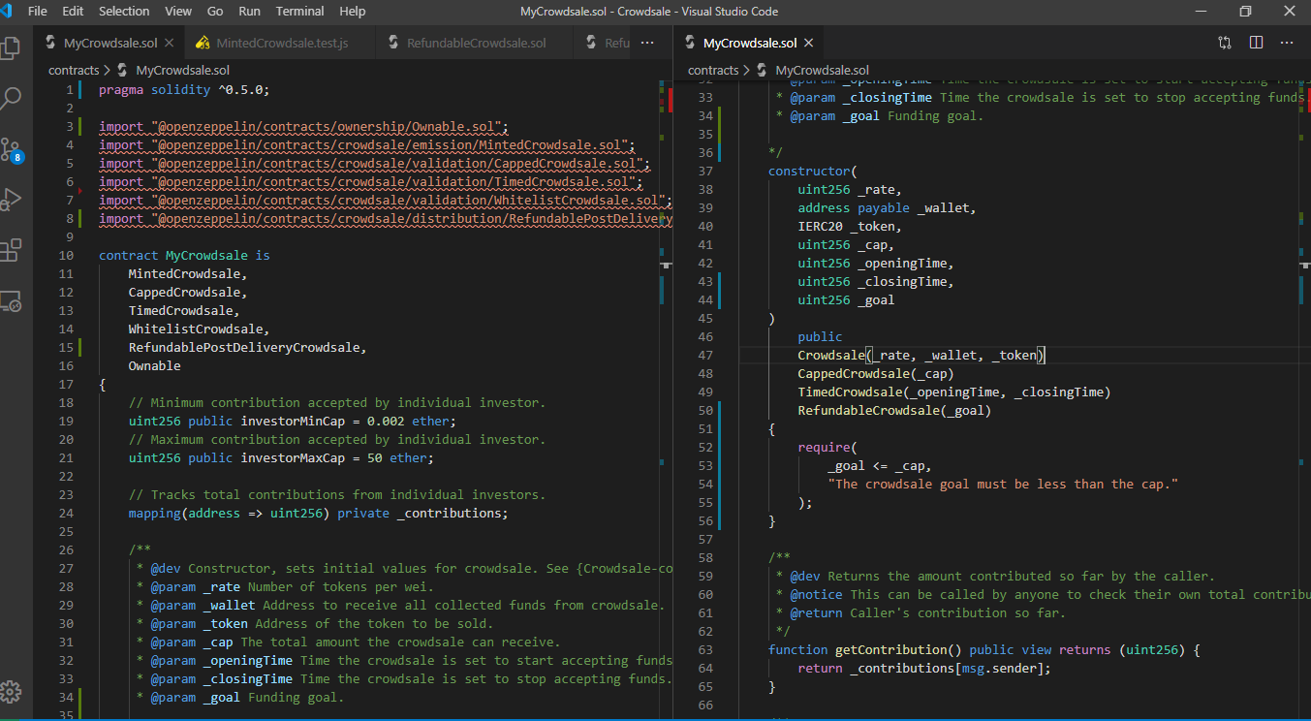Open the Search view in activity bar
This screenshot has width=1311, height=721.
pos(12,98)
